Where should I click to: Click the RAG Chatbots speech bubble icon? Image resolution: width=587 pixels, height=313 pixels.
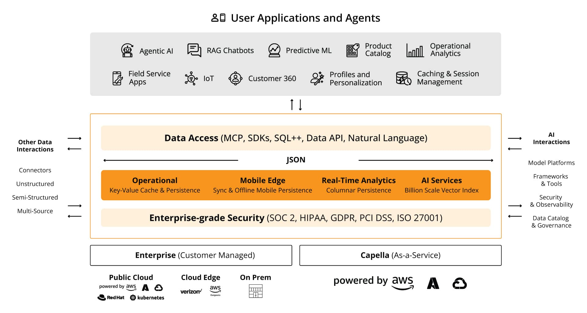[x=194, y=50]
